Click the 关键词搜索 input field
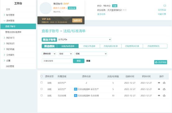The width and height of the screenshot is (172, 113). point(57,61)
